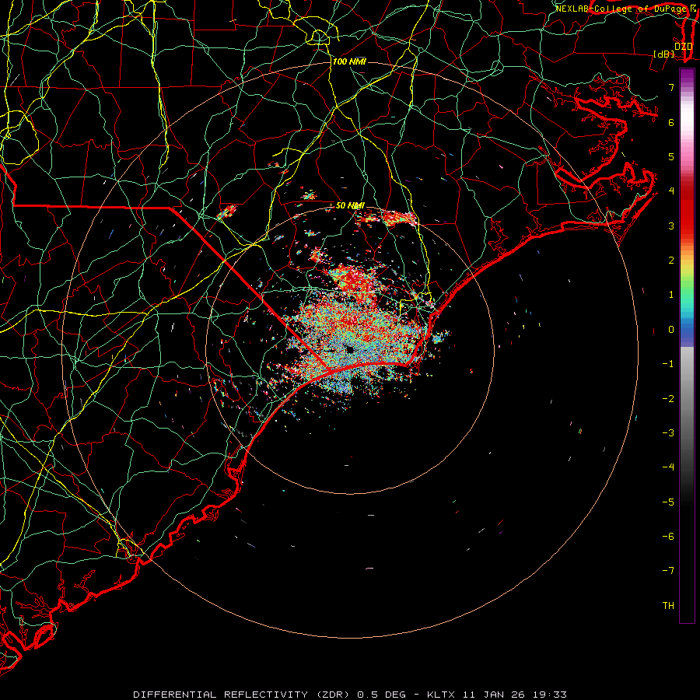700x700 pixels.
Task: Select the "7" value on the dB scale
Action: (x=671, y=87)
